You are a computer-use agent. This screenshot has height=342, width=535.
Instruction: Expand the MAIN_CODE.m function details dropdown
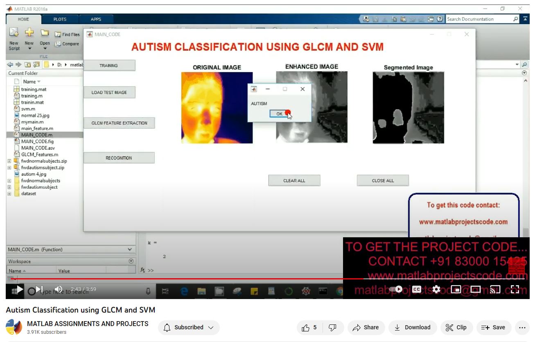(x=130, y=250)
